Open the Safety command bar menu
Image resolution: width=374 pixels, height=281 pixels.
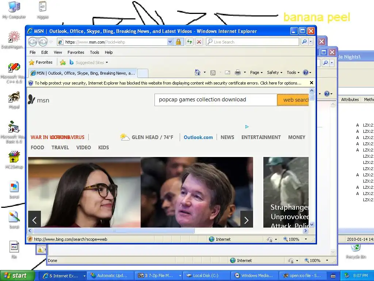[x=275, y=72]
